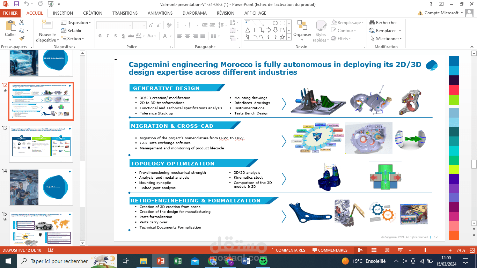Click the Undo arrow in quick access
Viewport: 477px width, 268px height.
[27, 4]
